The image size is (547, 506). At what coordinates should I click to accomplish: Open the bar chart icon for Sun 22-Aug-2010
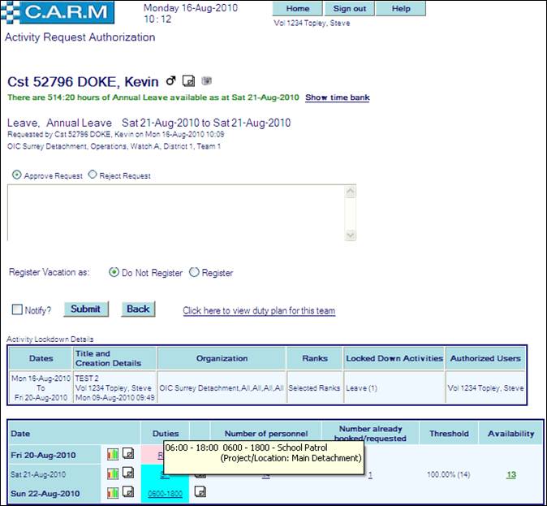click(x=113, y=492)
